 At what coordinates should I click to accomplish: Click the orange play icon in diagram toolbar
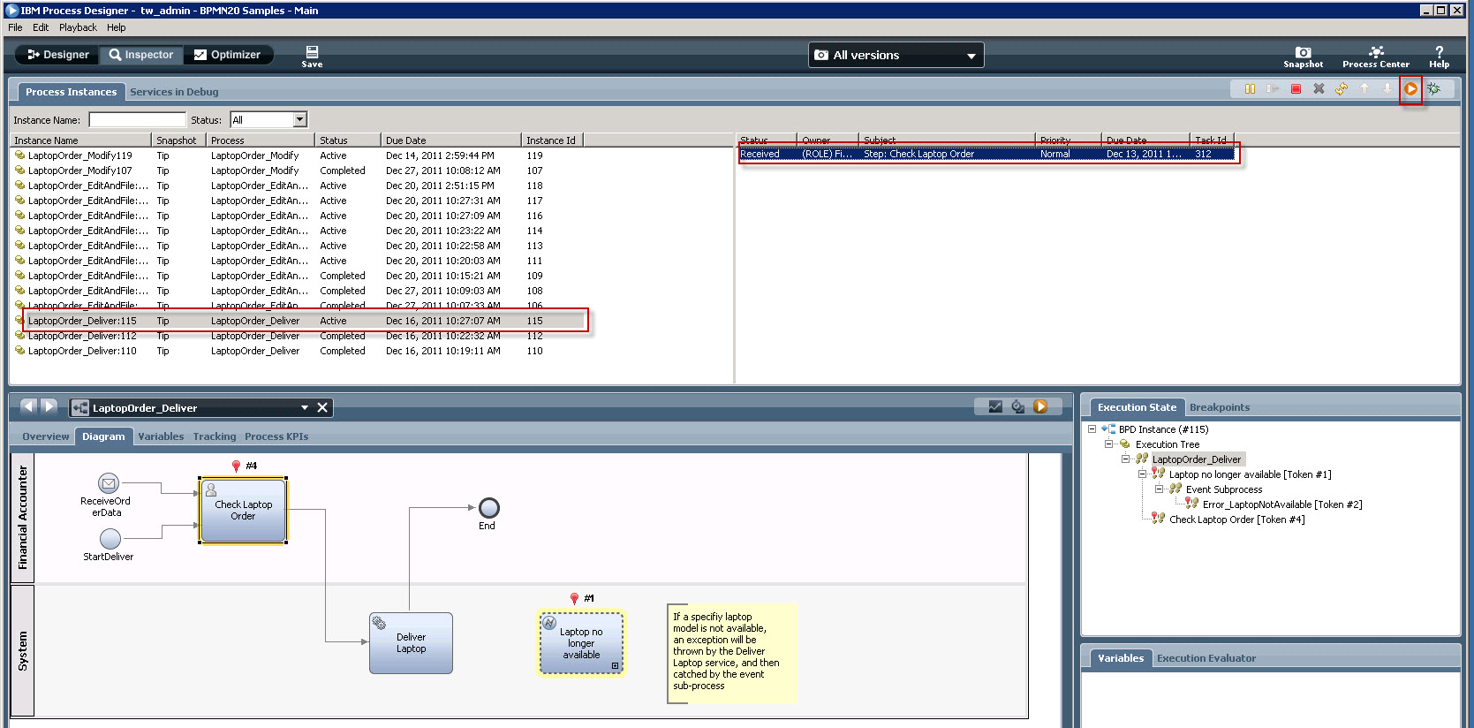tap(1040, 406)
